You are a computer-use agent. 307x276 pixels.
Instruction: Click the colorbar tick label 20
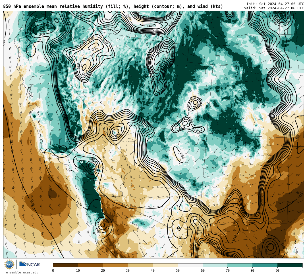(103, 271)
